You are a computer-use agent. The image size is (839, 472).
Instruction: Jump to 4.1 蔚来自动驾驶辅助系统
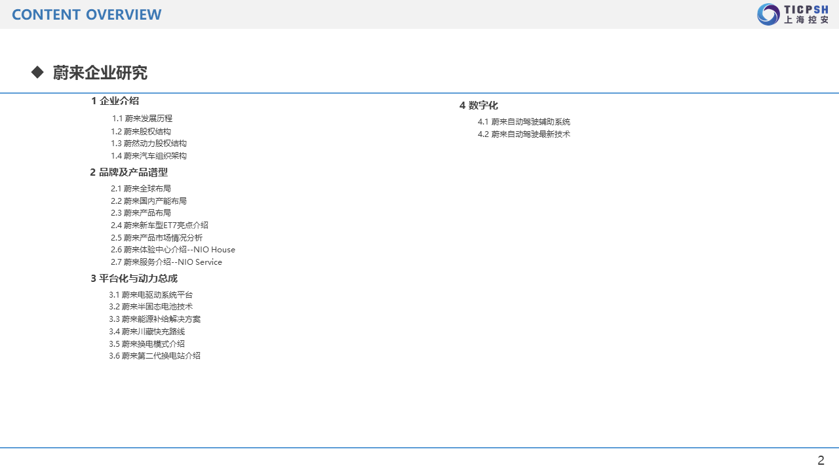524,122
